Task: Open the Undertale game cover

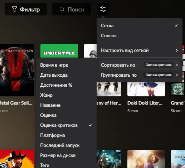Action: 59,51
